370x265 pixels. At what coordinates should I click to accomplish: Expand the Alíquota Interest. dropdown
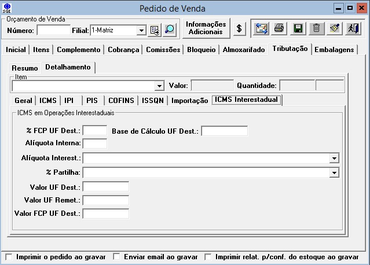pos(334,158)
